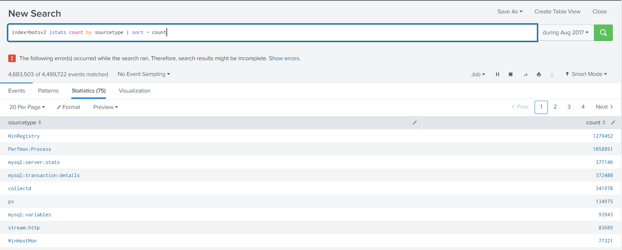Click the collectd sourcetype value
The image size is (622, 250).
[19, 189]
